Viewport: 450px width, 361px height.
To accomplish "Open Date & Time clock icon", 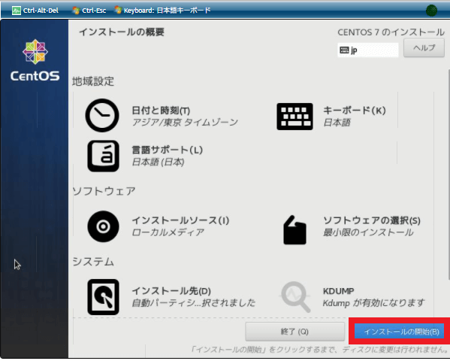I will click(x=102, y=116).
